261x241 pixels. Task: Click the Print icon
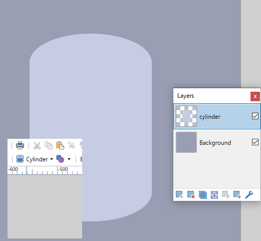(x=20, y=145)
